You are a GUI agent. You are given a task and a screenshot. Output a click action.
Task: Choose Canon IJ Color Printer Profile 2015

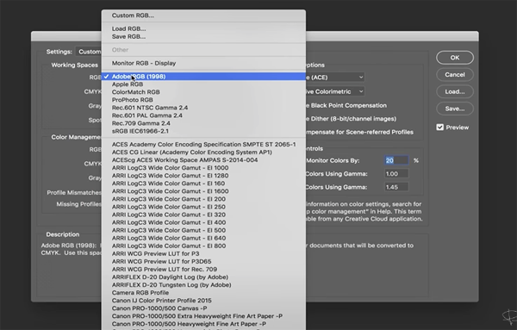[203, 301]
